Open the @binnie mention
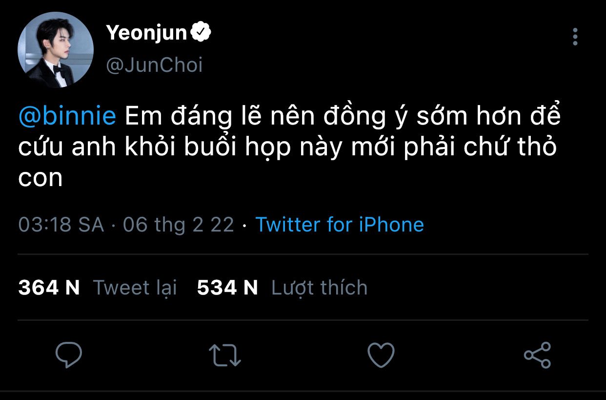This screenshot has height=400, width=606. [x=67, y=116]
